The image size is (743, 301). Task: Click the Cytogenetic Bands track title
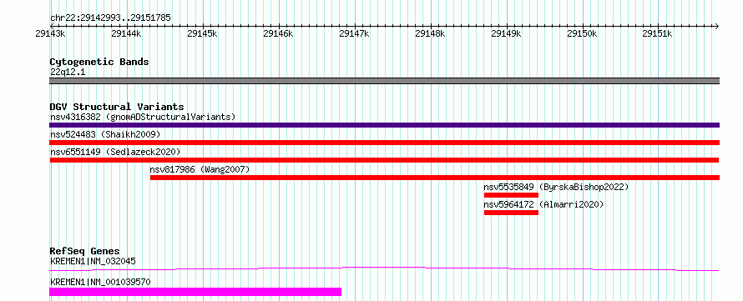99,62
